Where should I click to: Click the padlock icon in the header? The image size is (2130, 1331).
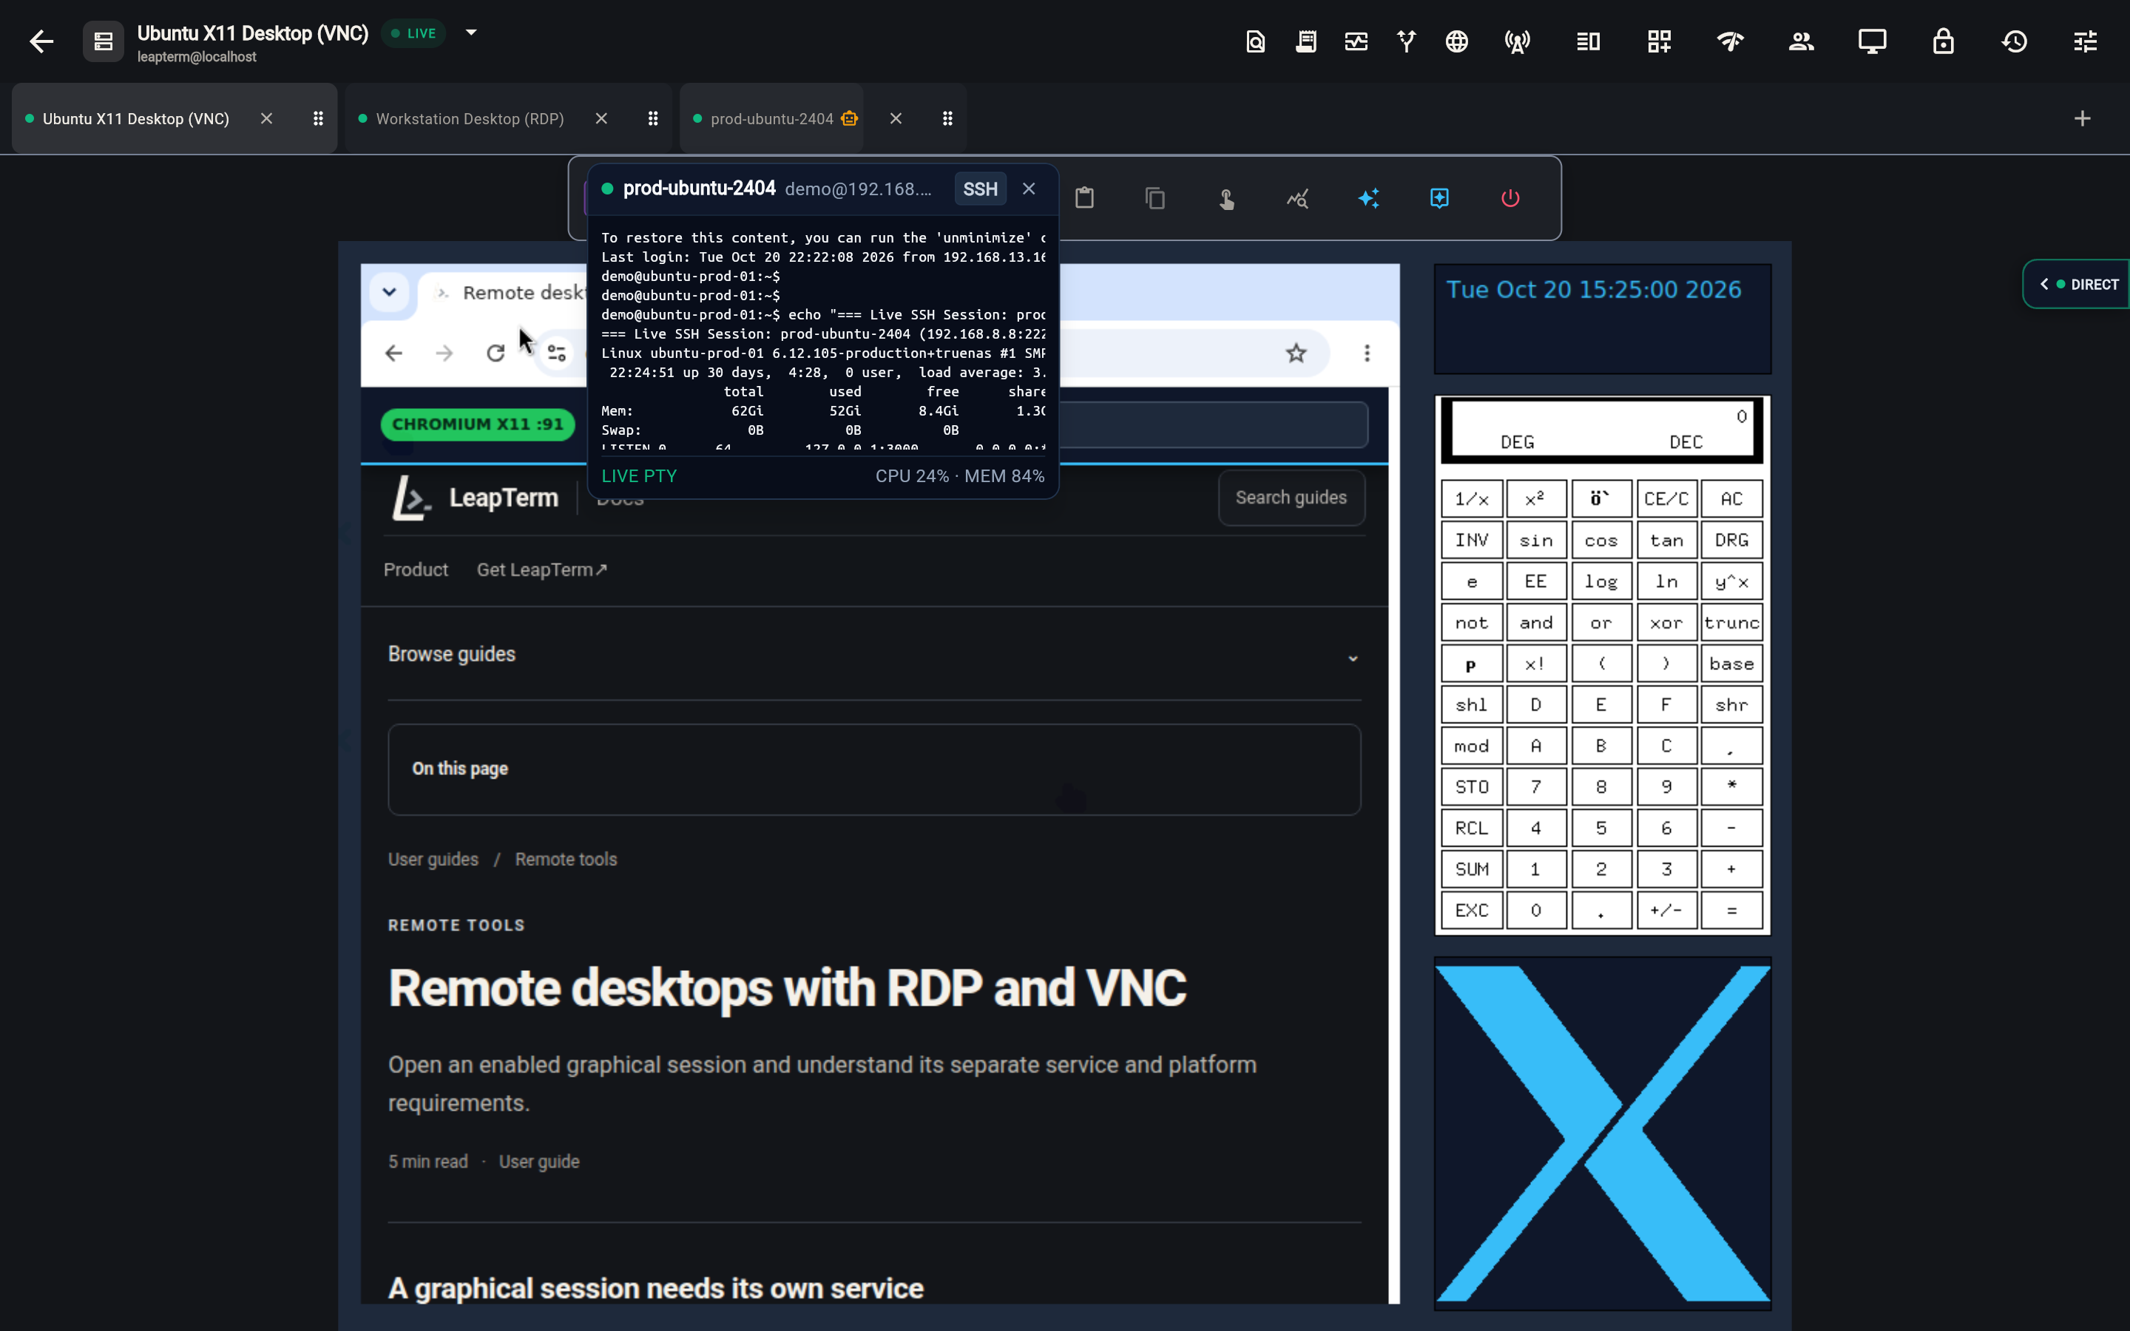pyautogui.click(x=1944, y=41)
